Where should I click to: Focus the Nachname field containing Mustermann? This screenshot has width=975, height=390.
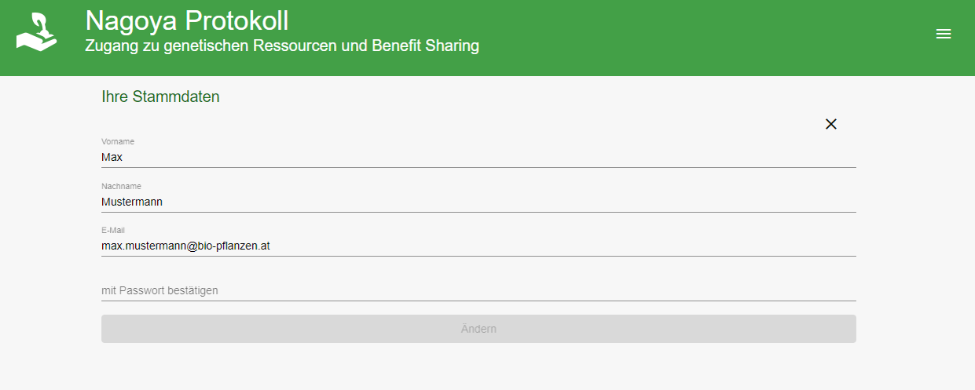coord(478,202)
